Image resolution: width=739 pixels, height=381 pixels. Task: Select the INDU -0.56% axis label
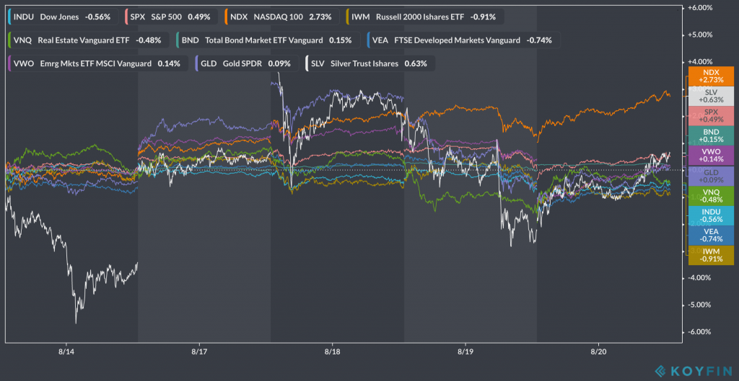pyautogui.click(x=710, y=215)
